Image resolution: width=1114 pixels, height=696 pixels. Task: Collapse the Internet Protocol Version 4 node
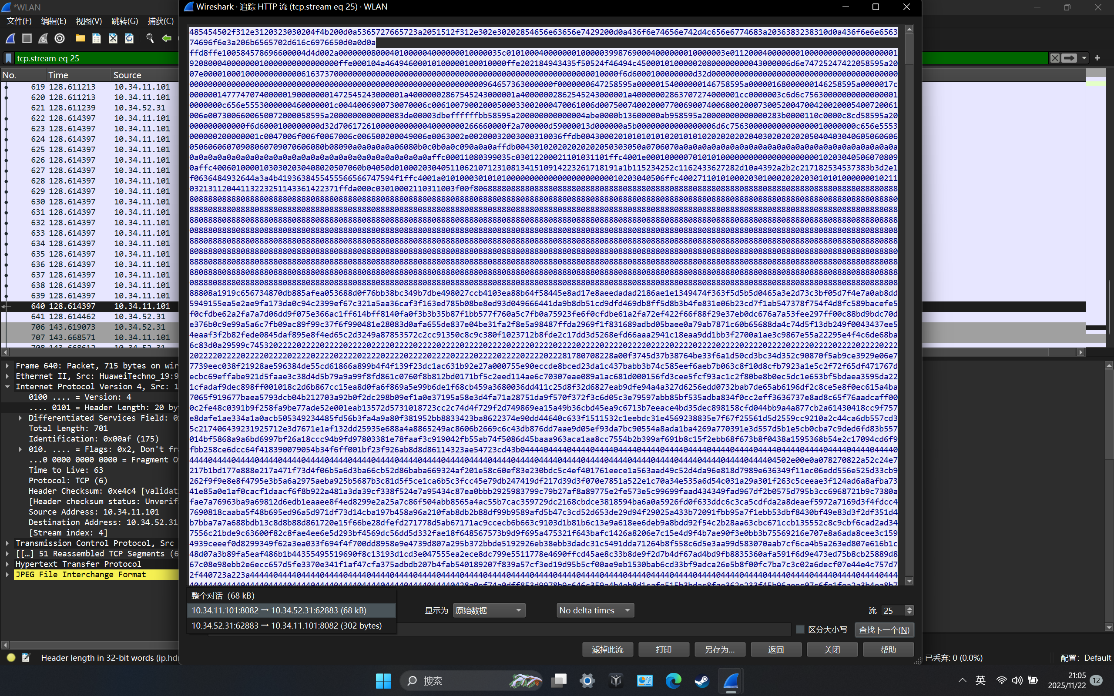[x=7, y=387]
